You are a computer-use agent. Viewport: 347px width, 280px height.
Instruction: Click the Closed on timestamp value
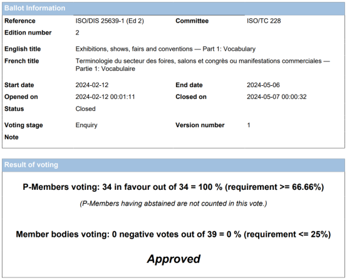pyautogui.click(x=277, y=96)
